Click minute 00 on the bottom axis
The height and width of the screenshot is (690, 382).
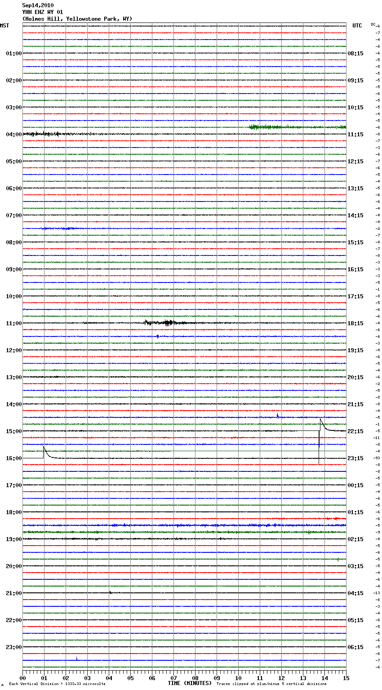22,678
